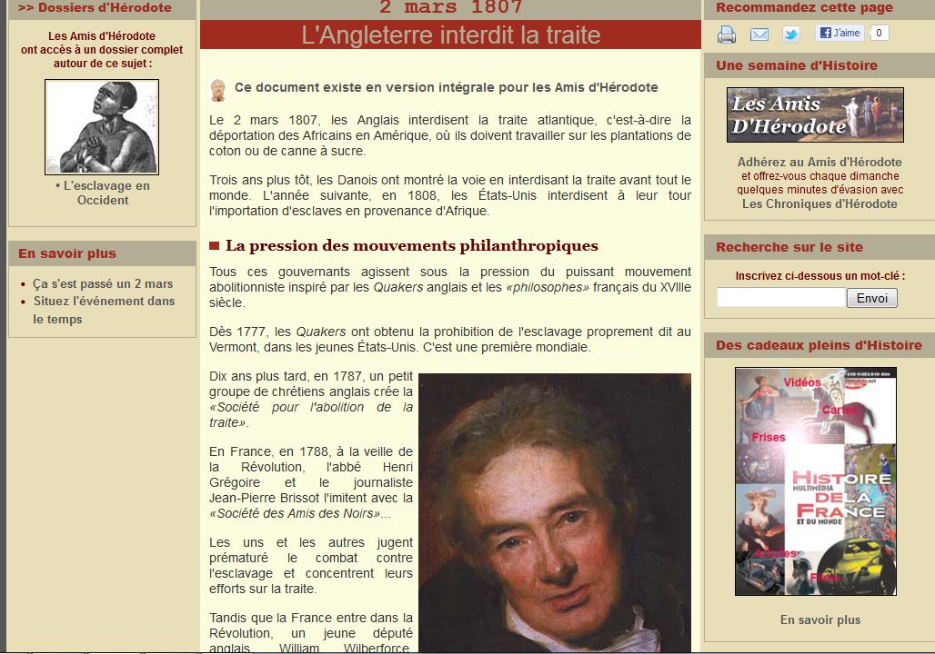Click the Envoi search button
Image resolution: width=935 pixels, height=654 pixels.
pos(872,298)
